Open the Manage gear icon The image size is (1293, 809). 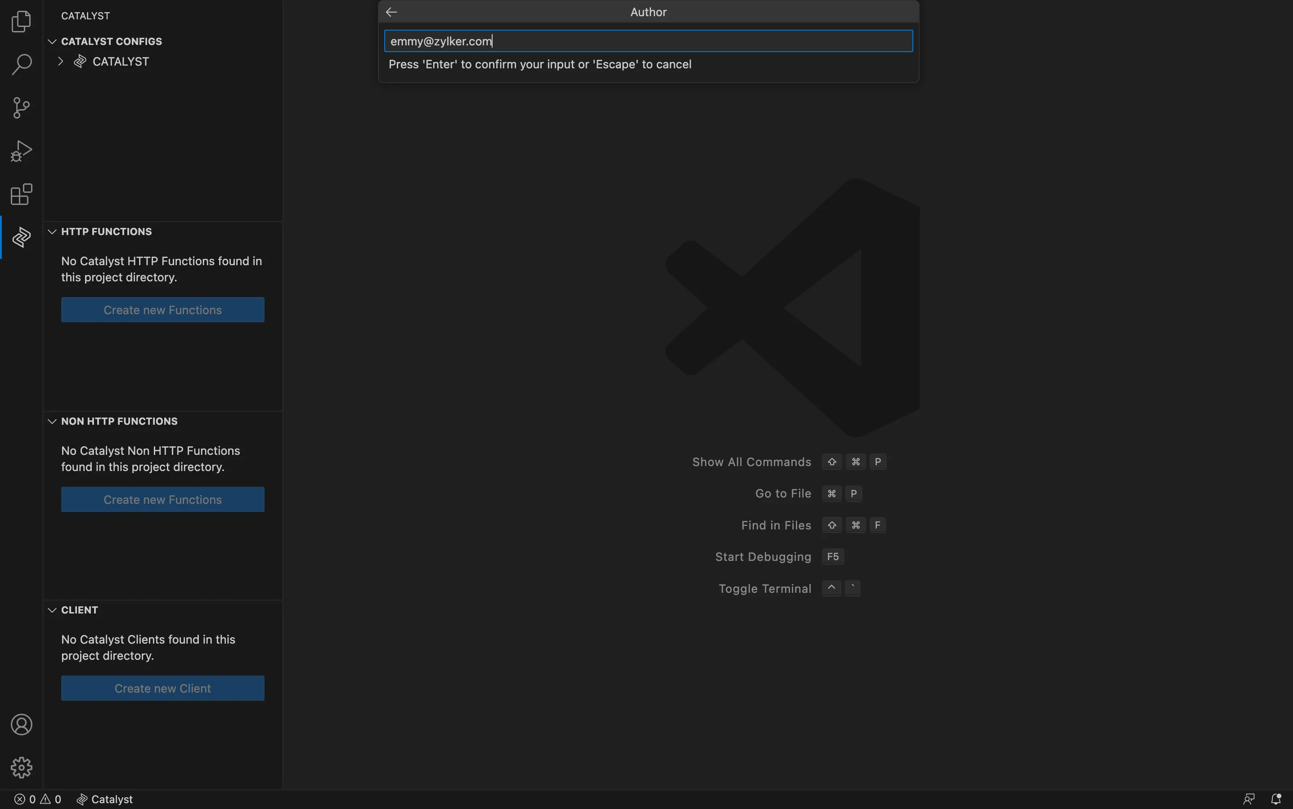point(22,768)
